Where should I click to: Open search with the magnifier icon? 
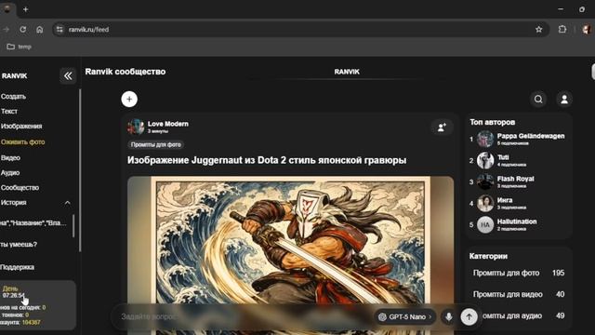coord(538,100)
